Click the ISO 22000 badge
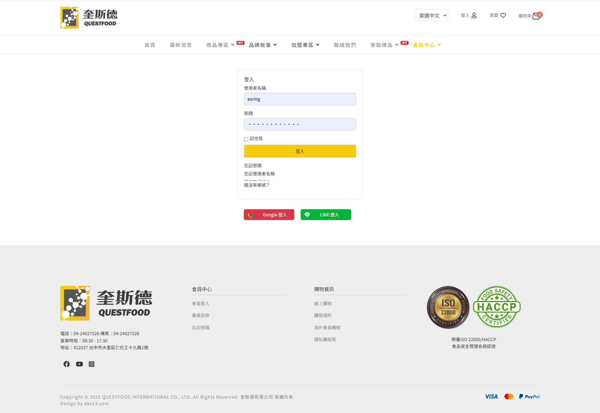The height and width of the screenshot is (413, 600). point(448,307)
